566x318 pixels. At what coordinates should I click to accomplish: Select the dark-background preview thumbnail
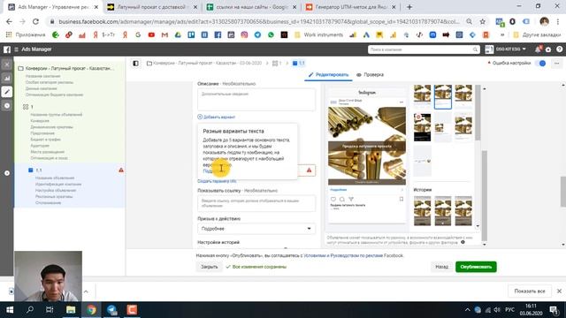coord(422,127)
